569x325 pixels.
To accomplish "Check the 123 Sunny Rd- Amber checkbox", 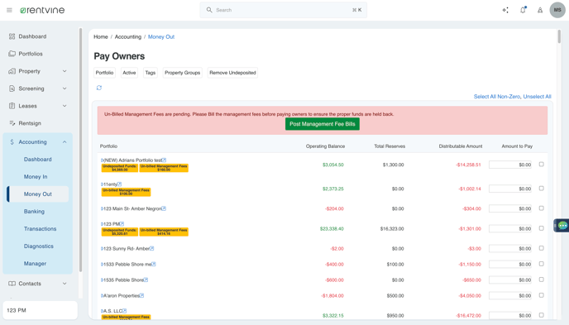I will coord(542,248).
